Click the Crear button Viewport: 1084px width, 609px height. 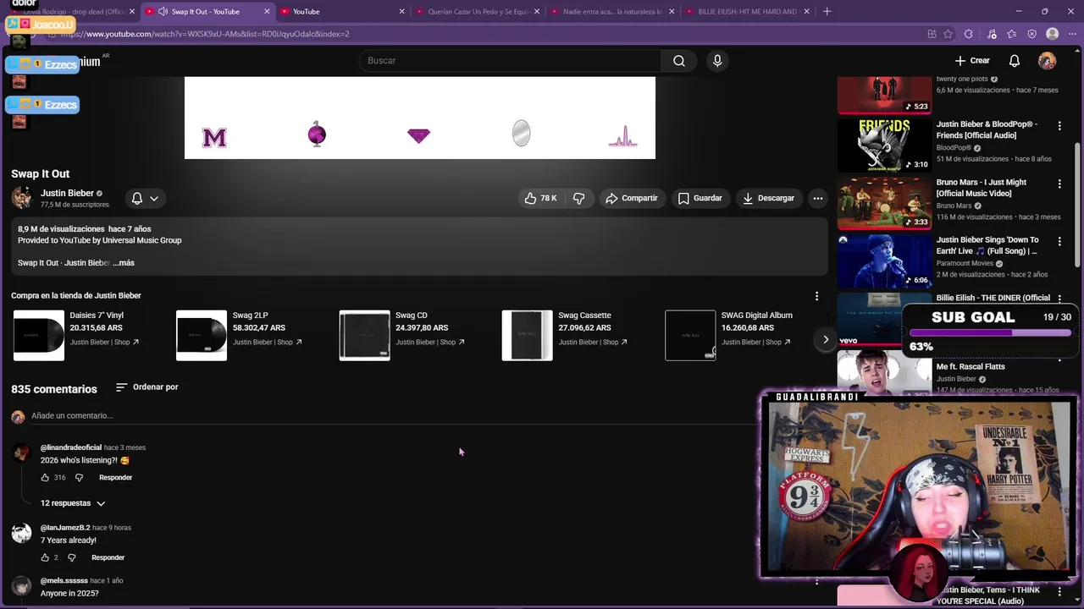pyautogui.click(x=972, y=61)
